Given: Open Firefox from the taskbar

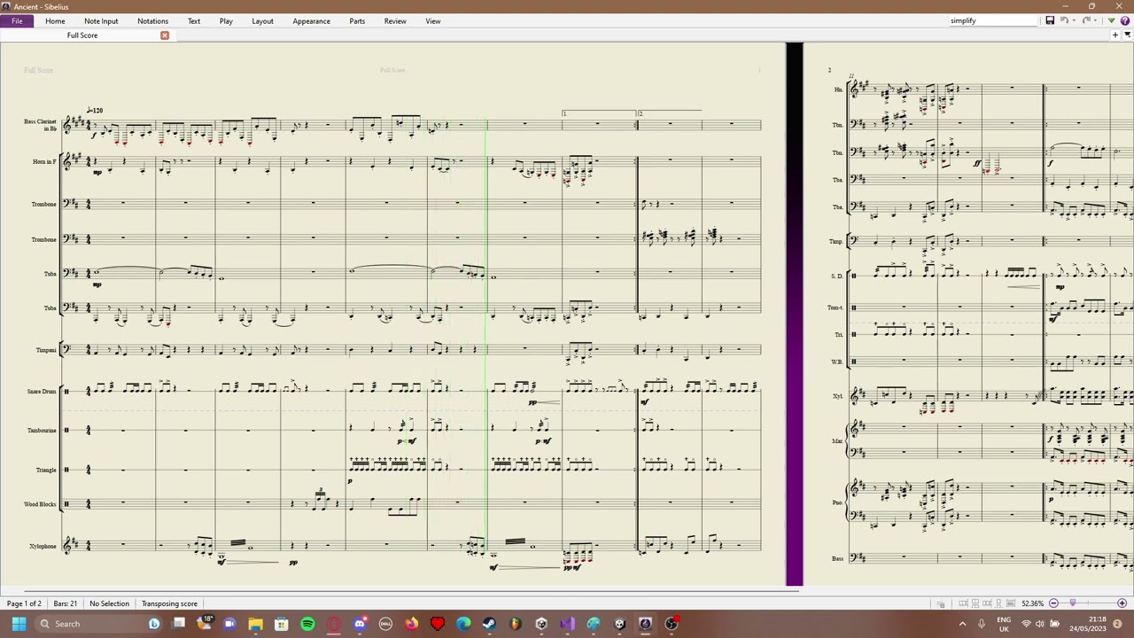Looking at the screenshot, I should tap(411, 624).
